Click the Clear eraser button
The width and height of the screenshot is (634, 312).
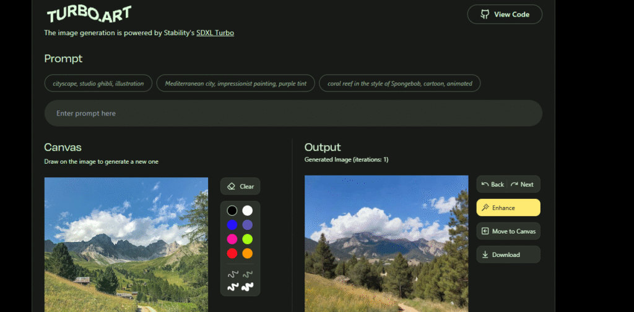tap(240, 186)
